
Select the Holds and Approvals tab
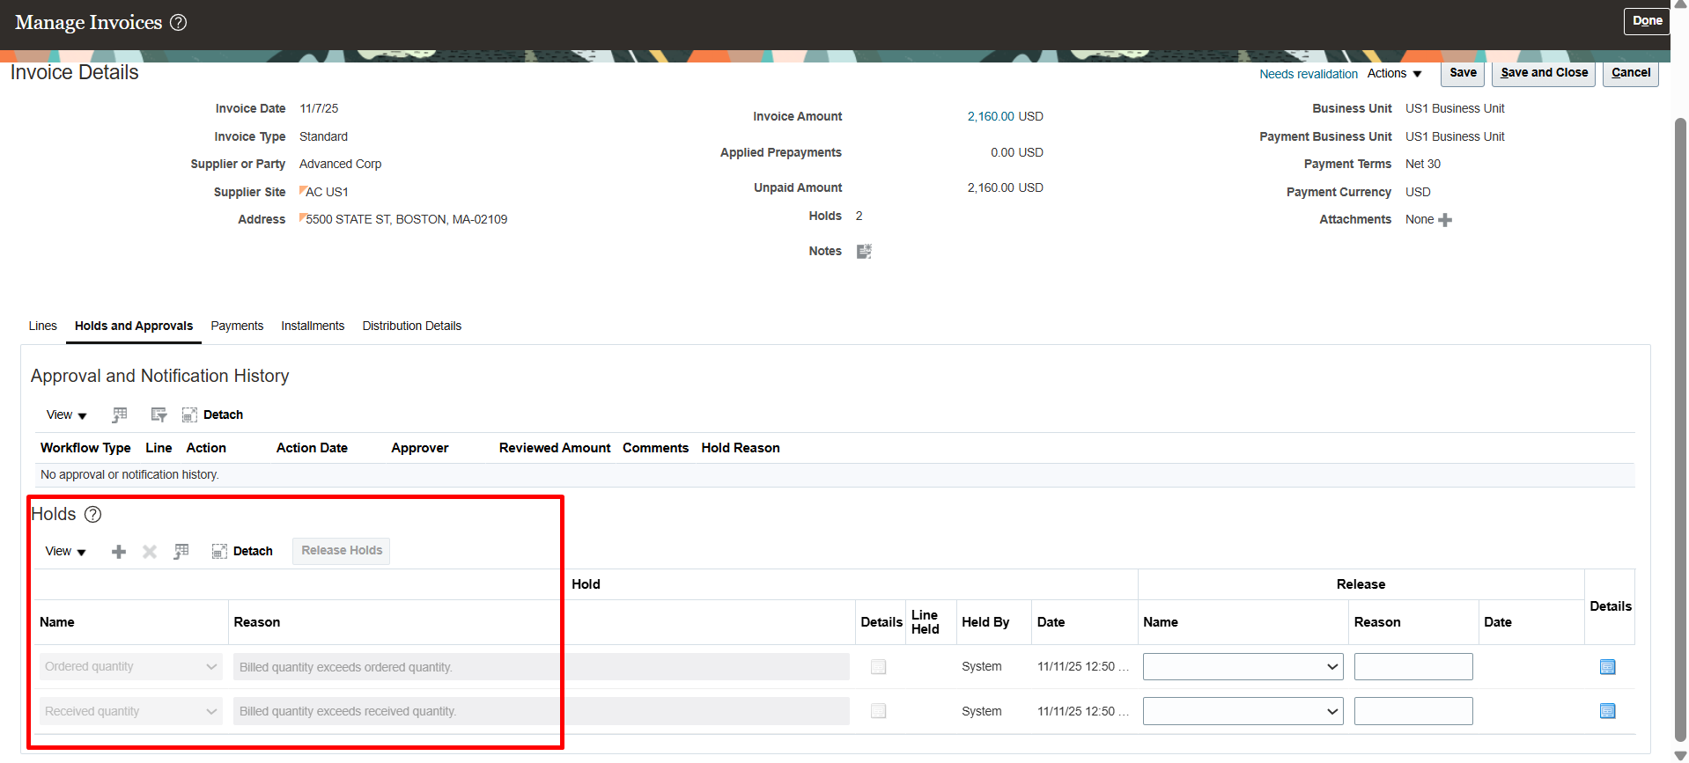coord(134,326)
